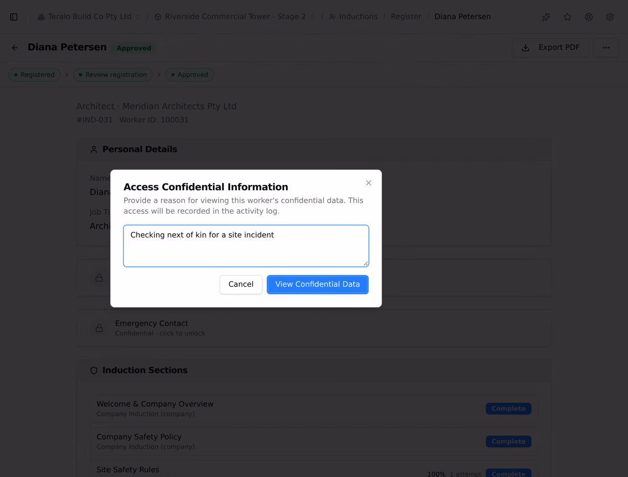The image size is (628, 477).
Task: Favorite this page with the star icon
Action: [x=568, y=17]
